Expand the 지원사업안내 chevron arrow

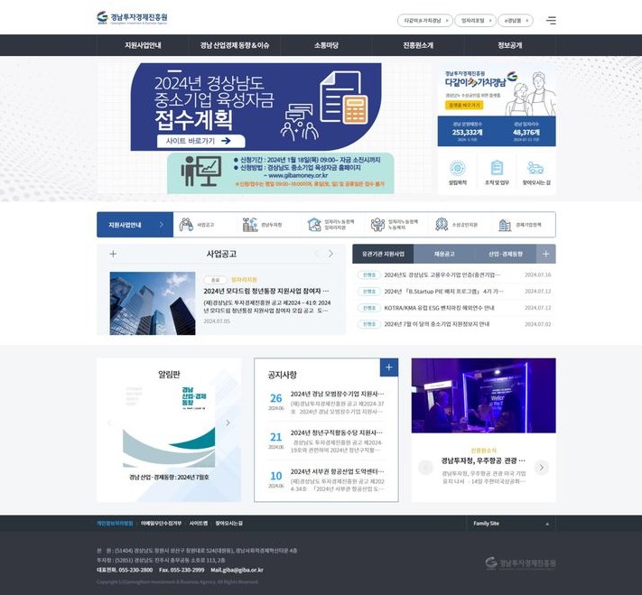pyautogui.click(x=161, y=225)
